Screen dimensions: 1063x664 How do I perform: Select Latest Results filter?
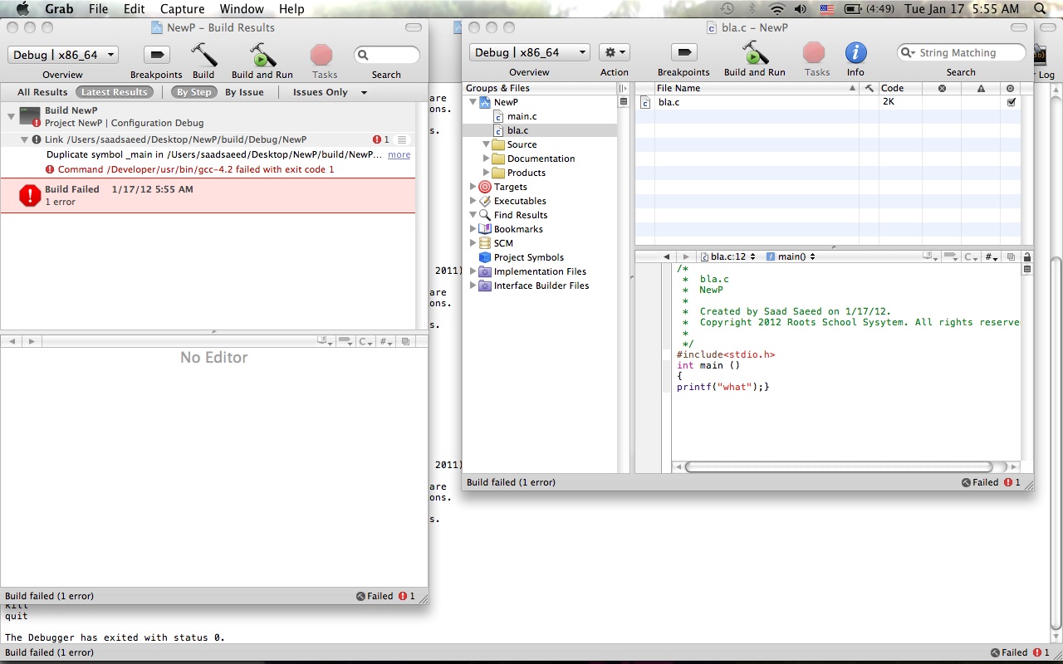coord(115,92)
